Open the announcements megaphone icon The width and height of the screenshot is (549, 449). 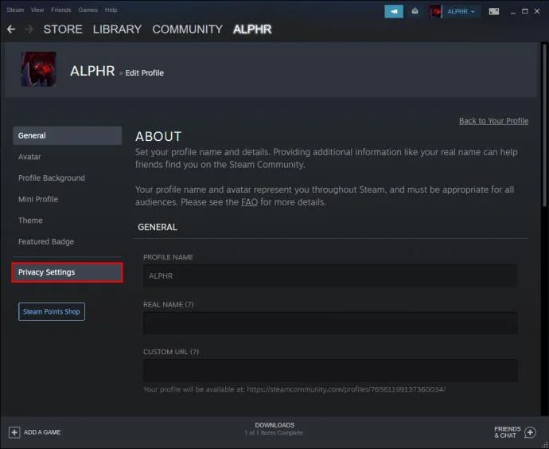(394, 12)
